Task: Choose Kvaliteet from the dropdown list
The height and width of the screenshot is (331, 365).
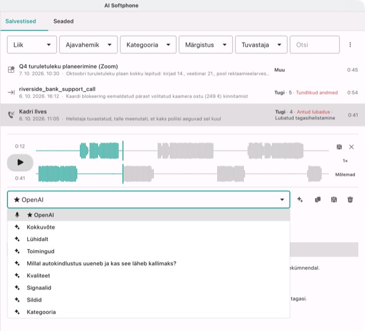Action: point(148,275)
